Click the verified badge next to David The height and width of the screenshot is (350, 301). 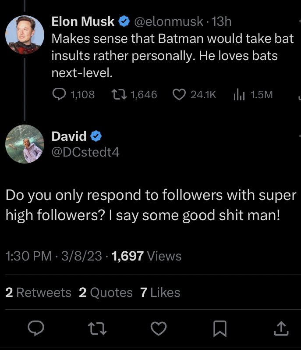[96, 136]
